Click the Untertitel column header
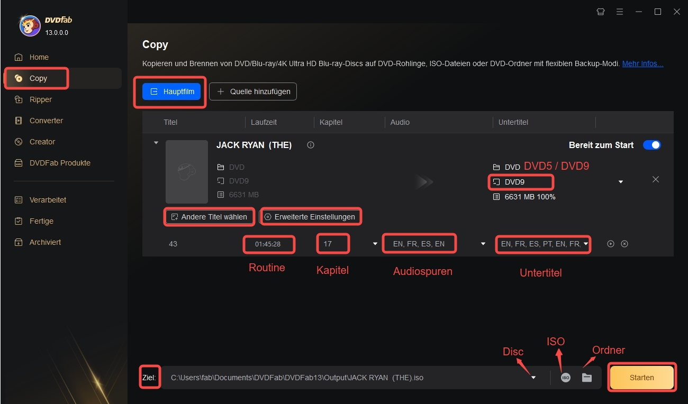The width and height of the screenshot is (688, 404). tap(513, 122)
